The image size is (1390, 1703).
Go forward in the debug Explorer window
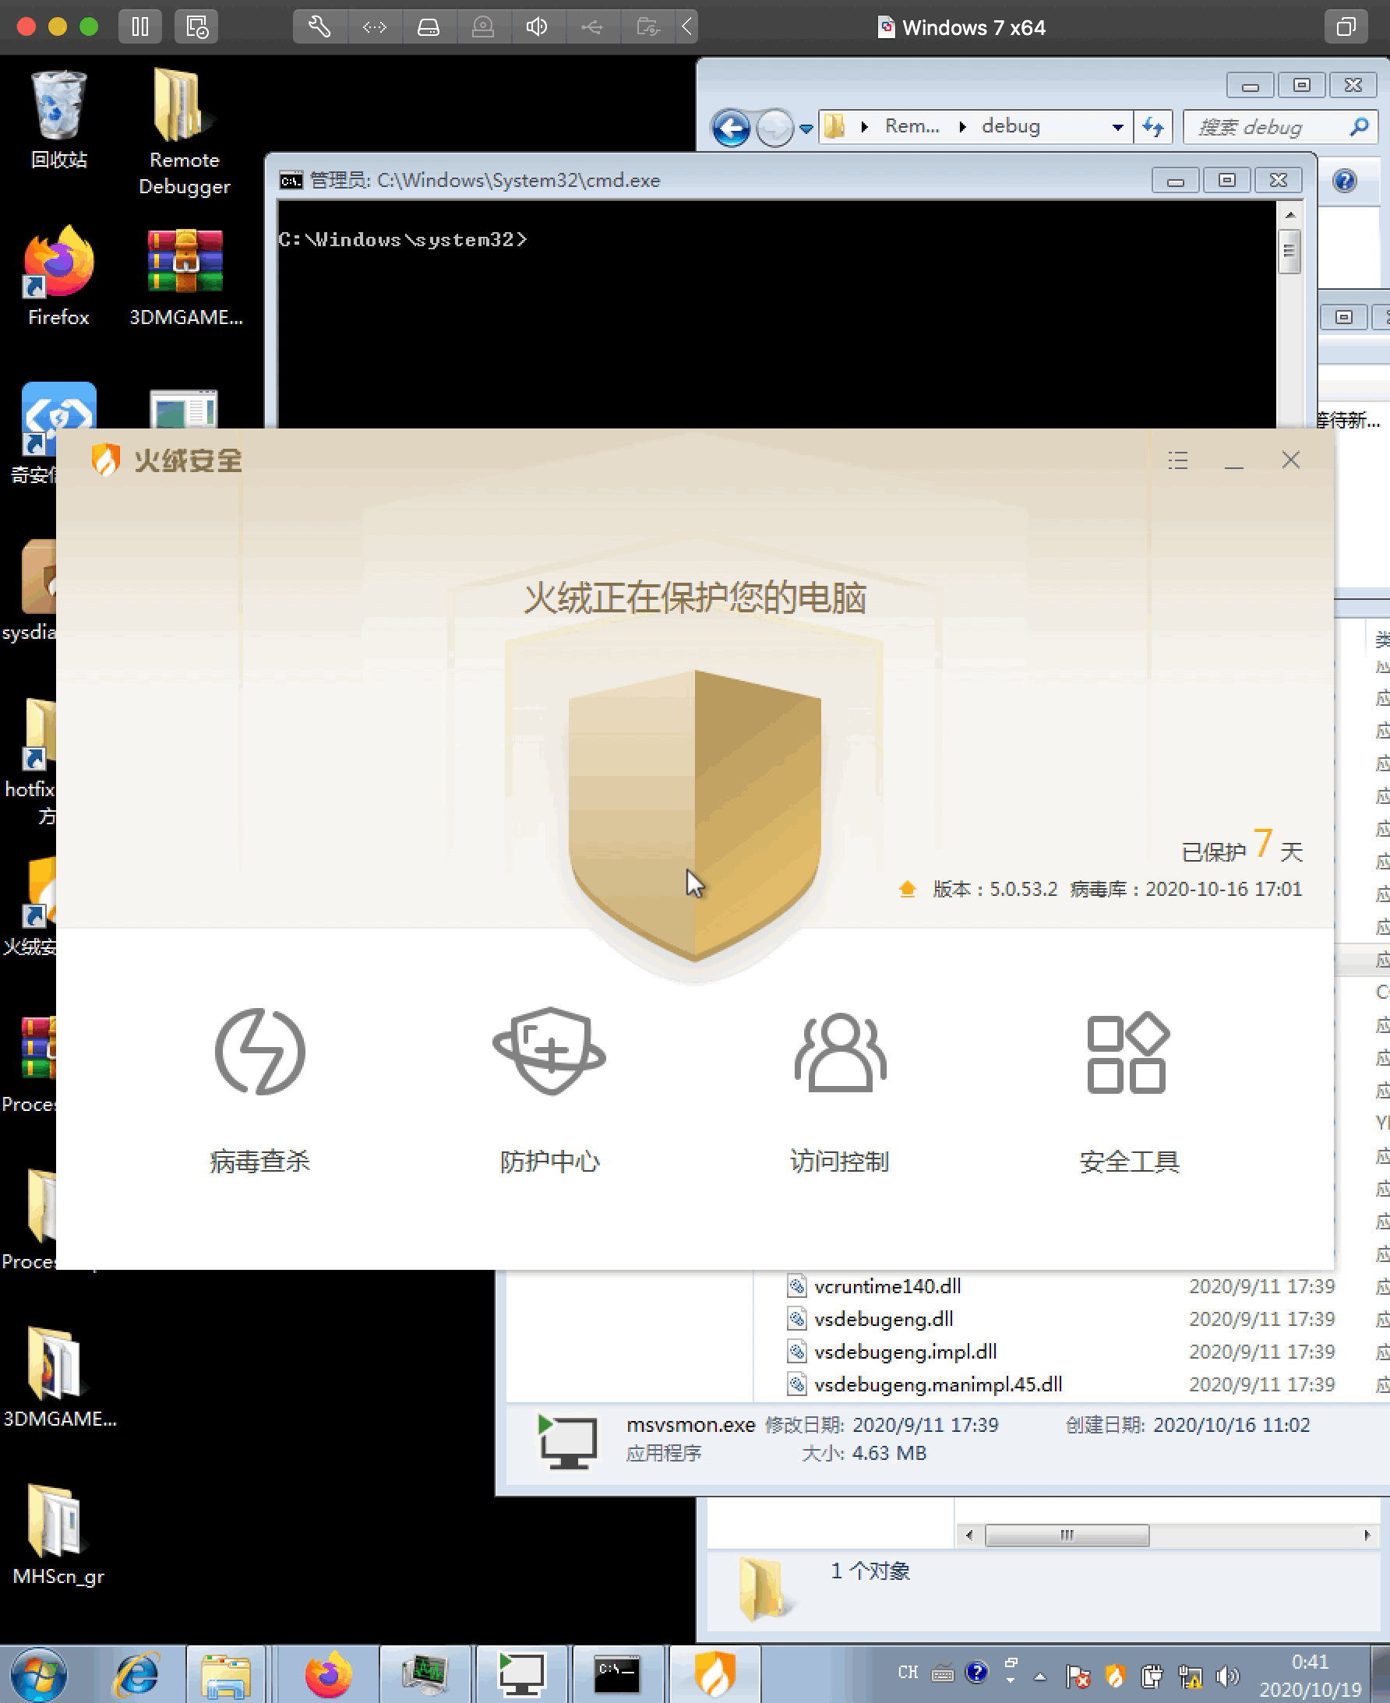pos(774,127)
